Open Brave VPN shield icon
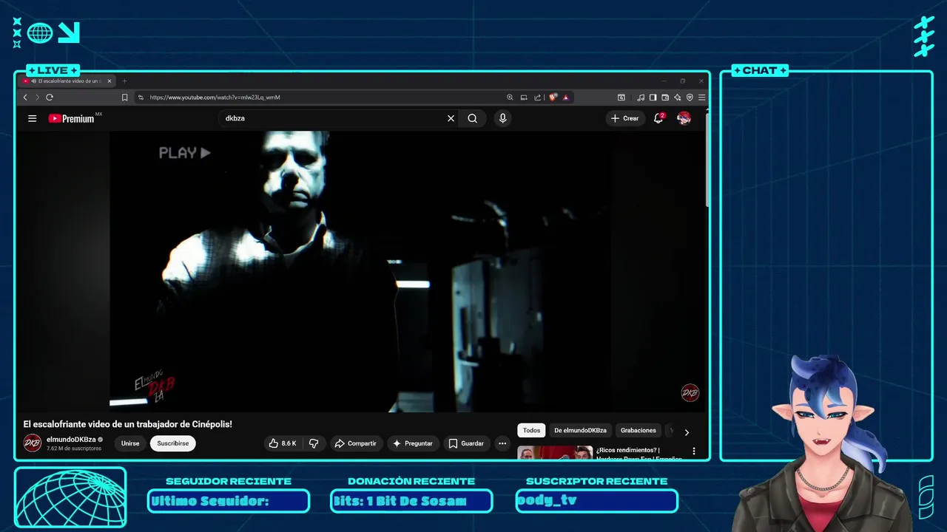The image size is (947, 532). tap(690, 98)
